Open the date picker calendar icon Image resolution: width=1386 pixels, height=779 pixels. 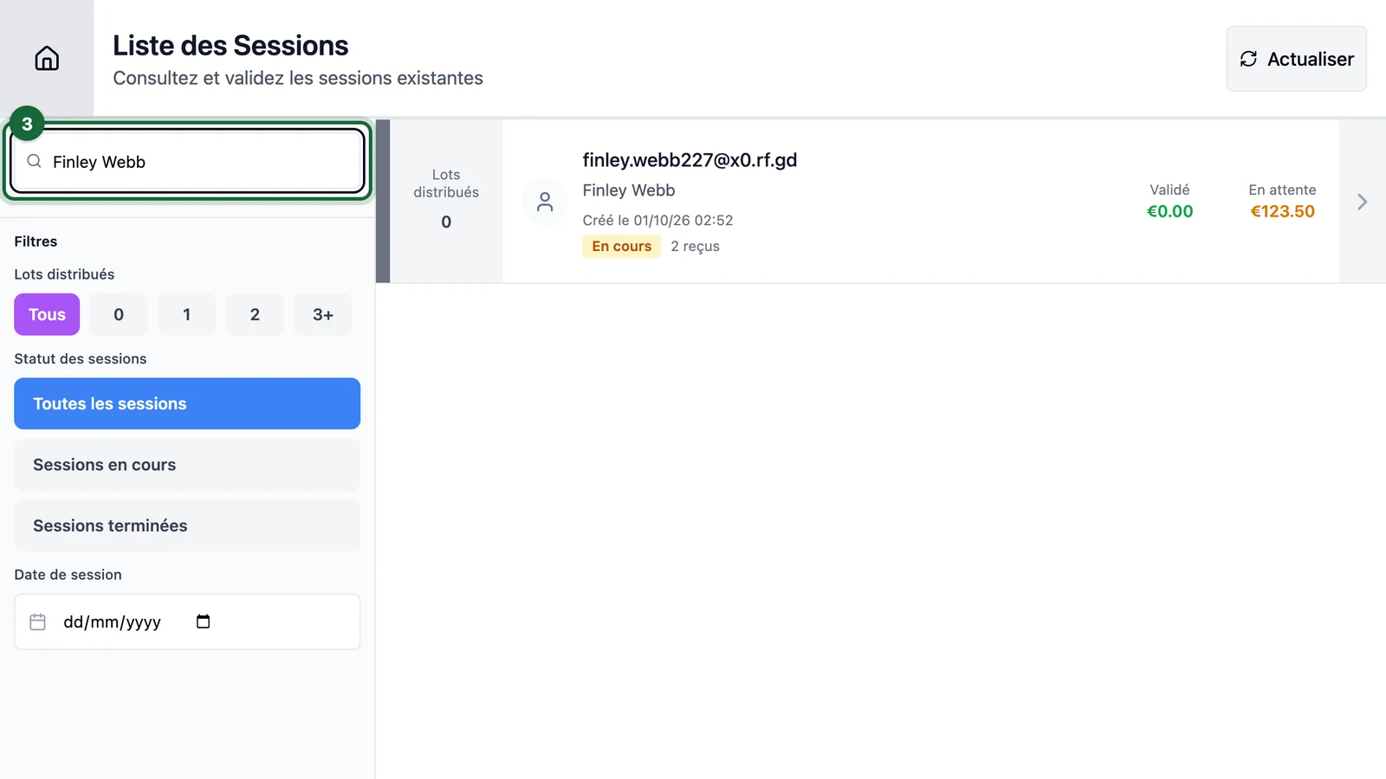click(204, 621)
